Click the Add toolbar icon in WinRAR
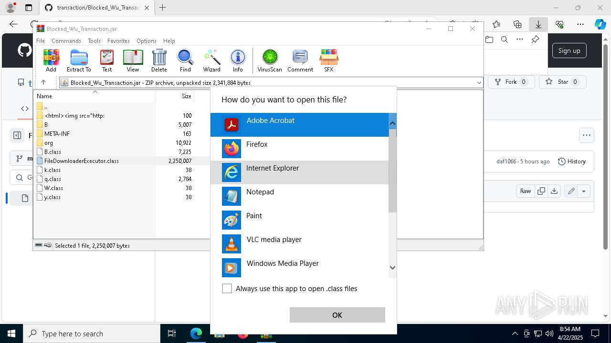611x343 pixels. click(x=51, y=61)
